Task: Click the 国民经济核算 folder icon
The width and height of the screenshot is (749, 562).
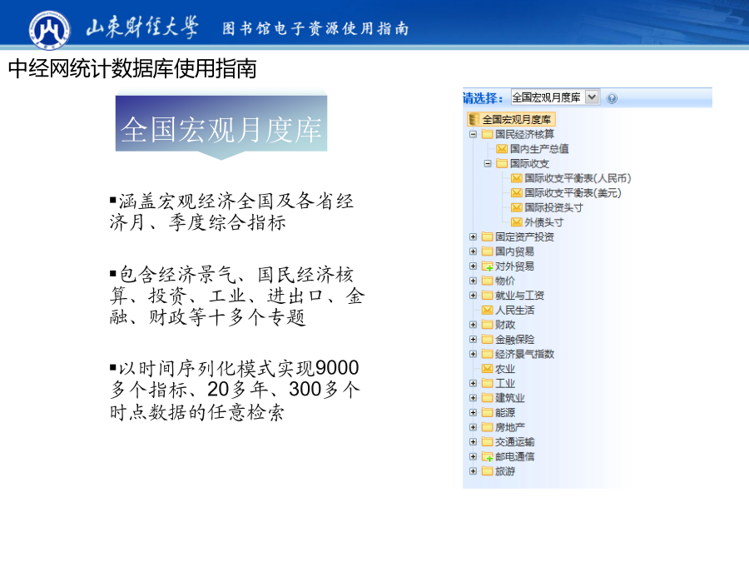Action: click(487, 134)
